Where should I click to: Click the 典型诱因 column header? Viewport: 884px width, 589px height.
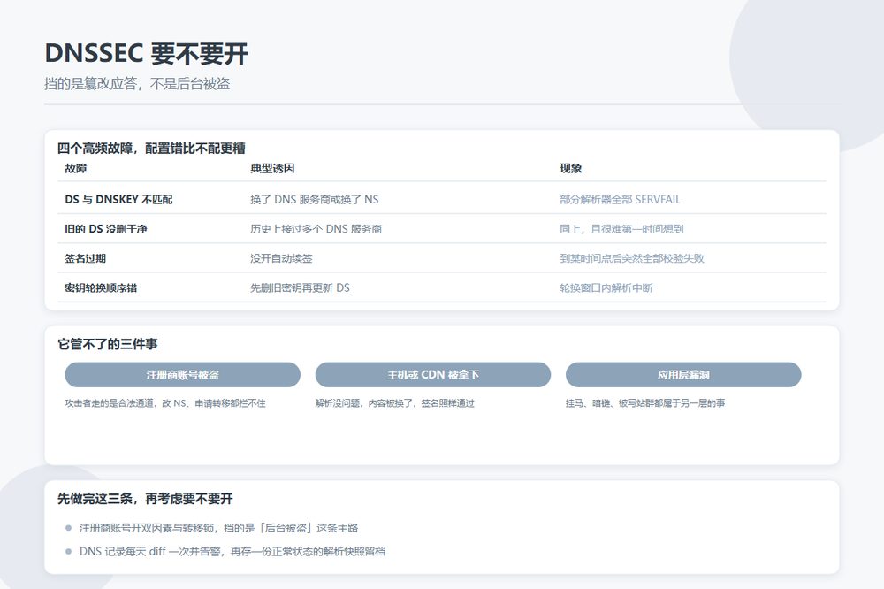click(x=272, y=168)
